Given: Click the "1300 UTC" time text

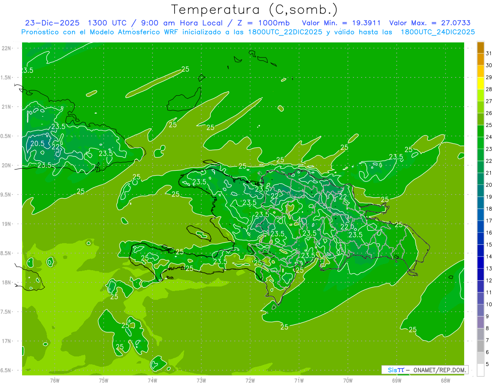Looking at the screenshot, I should coord(107,23).
